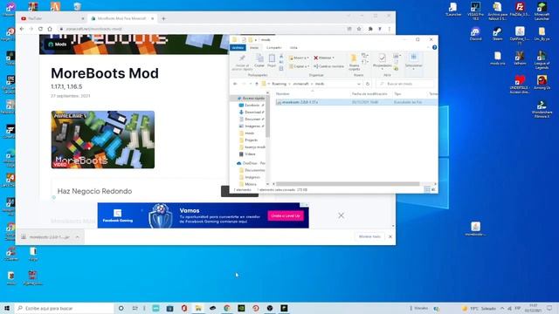559x314 pixels.
Task: Open the Discord desktop shortcut
Action: point(475,34)
